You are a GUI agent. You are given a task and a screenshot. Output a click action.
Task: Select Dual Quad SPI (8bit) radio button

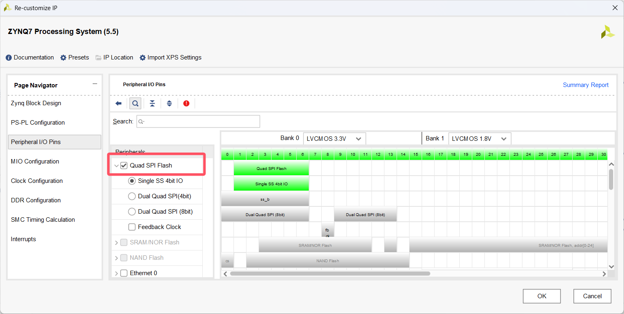132,212
